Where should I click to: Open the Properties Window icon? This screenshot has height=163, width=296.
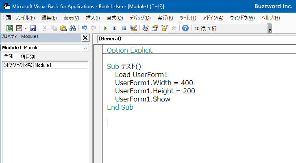(155, 28)
